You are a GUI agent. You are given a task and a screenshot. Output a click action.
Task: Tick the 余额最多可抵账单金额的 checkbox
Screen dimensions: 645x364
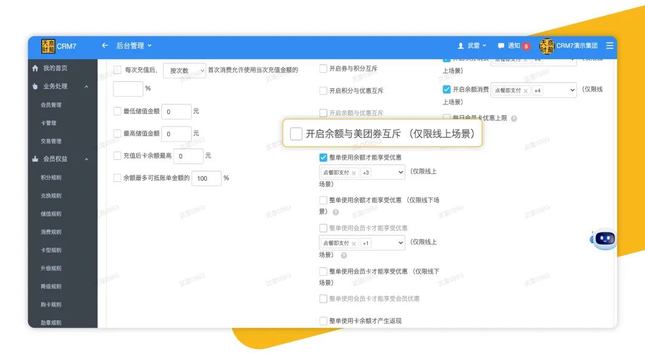coord(117,178)
